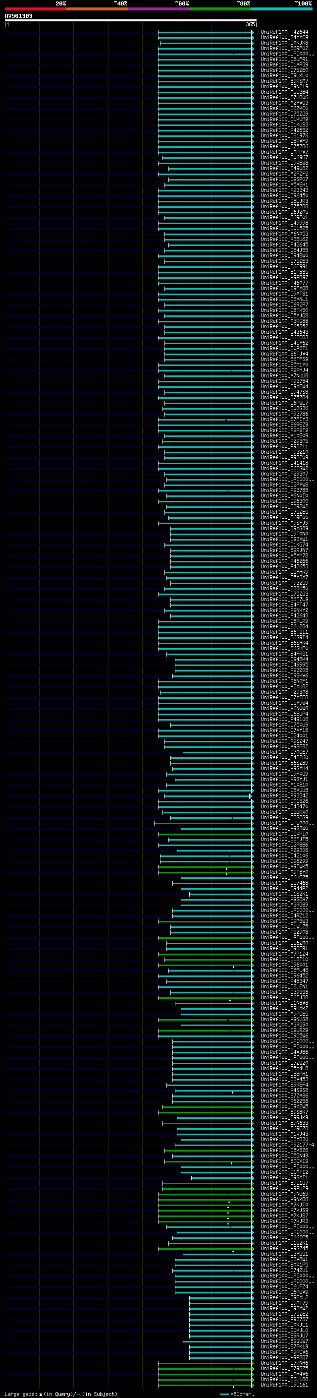Screen dimensions: 317x1398
Task: Open hit UniRef100_Q7XTE8
Action: point(284,697)
